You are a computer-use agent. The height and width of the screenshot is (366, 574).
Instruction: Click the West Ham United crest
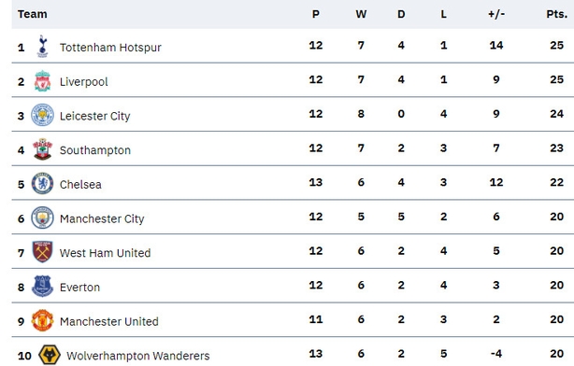[42, 251]
